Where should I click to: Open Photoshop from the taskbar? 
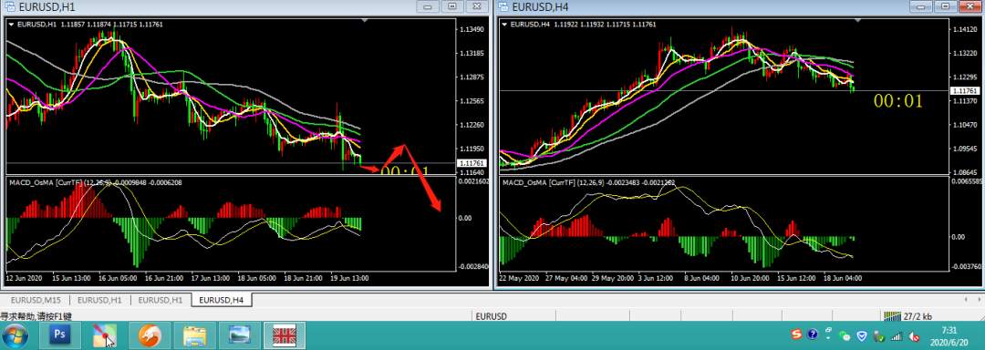(60, 335)
